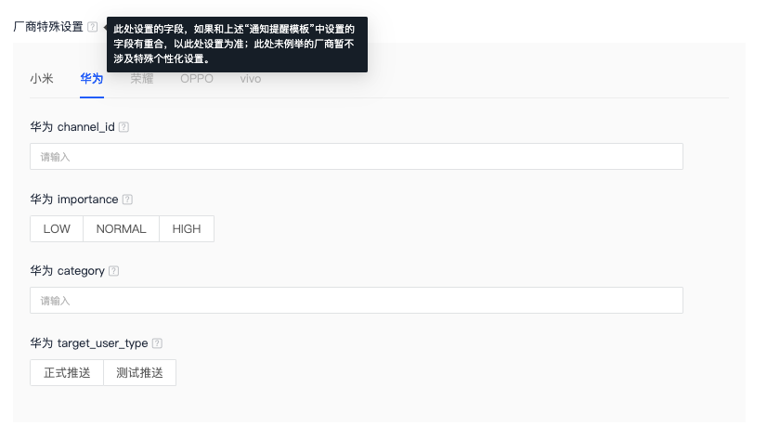Select HIGH importance level
The width and height of the screenshot is (767, 439).
coord(187,229)
